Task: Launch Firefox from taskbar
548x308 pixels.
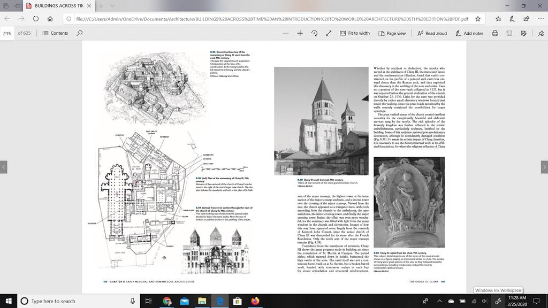Action: coord(255,301)
